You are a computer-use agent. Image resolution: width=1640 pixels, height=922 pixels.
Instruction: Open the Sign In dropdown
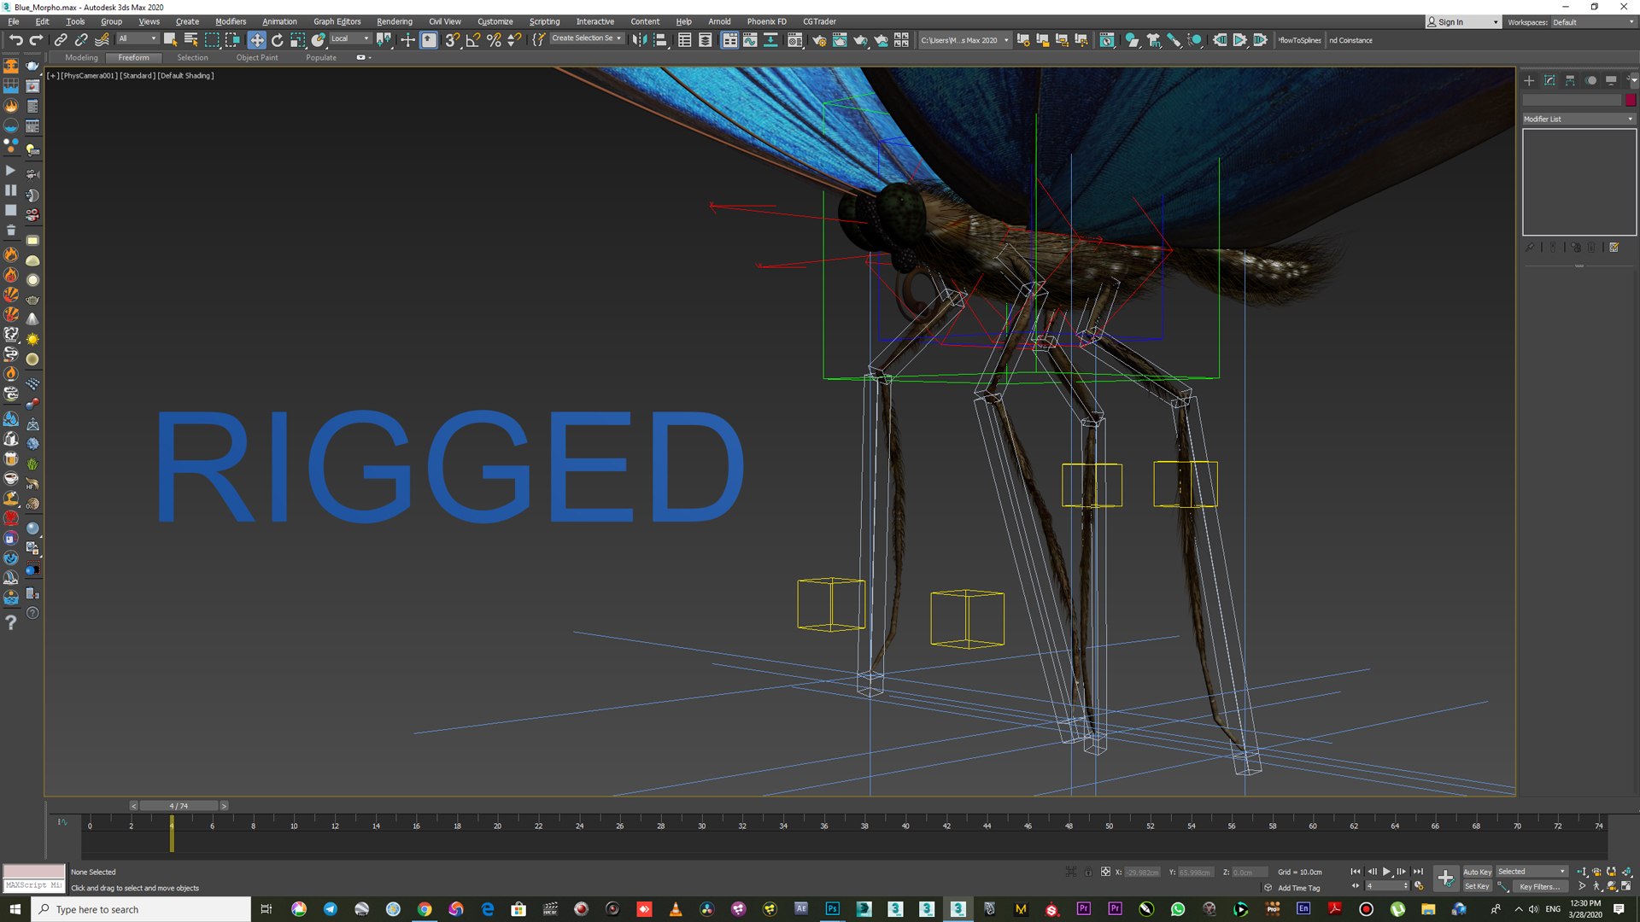coord(1462,22)
